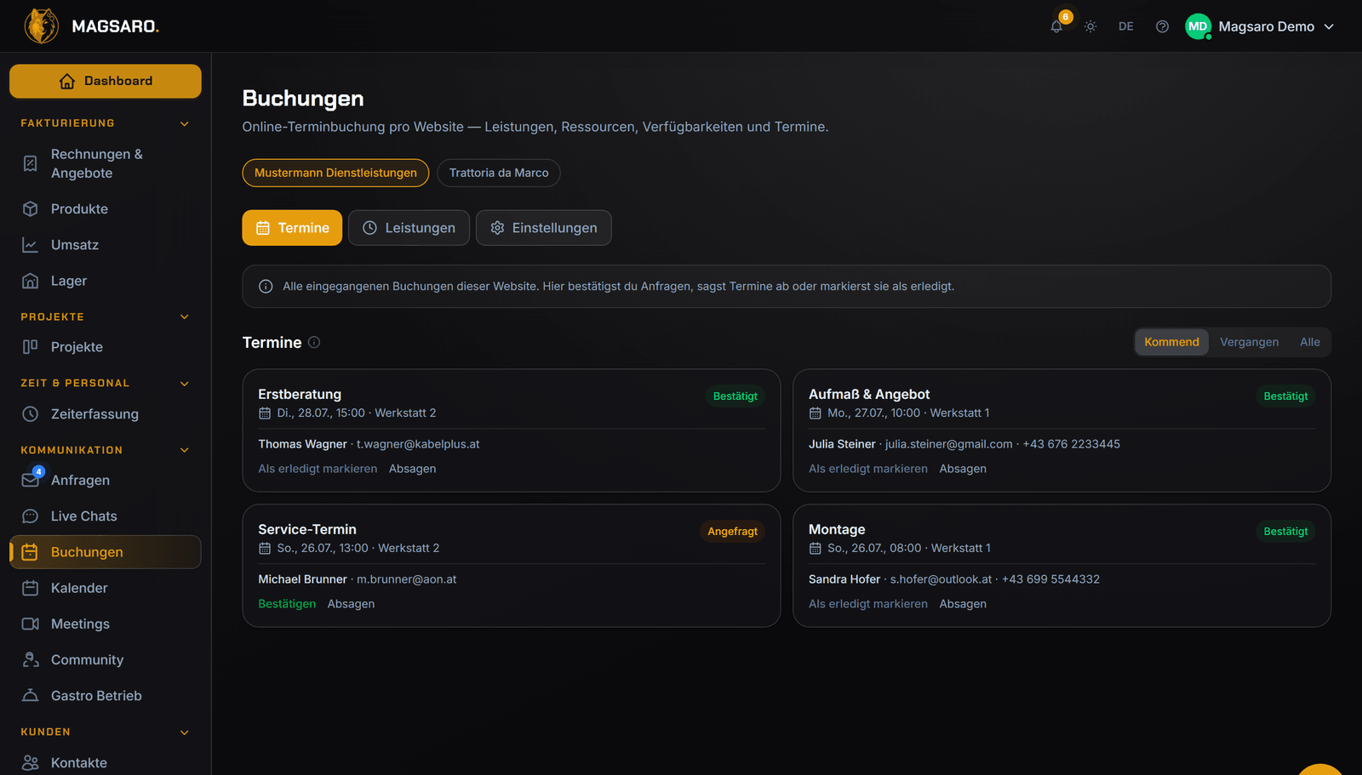Image resolution: width=1362 pixels, height=775 pixels.
Task: Filter appointments by Vergangen
Action: click(x=1249, y=342)
